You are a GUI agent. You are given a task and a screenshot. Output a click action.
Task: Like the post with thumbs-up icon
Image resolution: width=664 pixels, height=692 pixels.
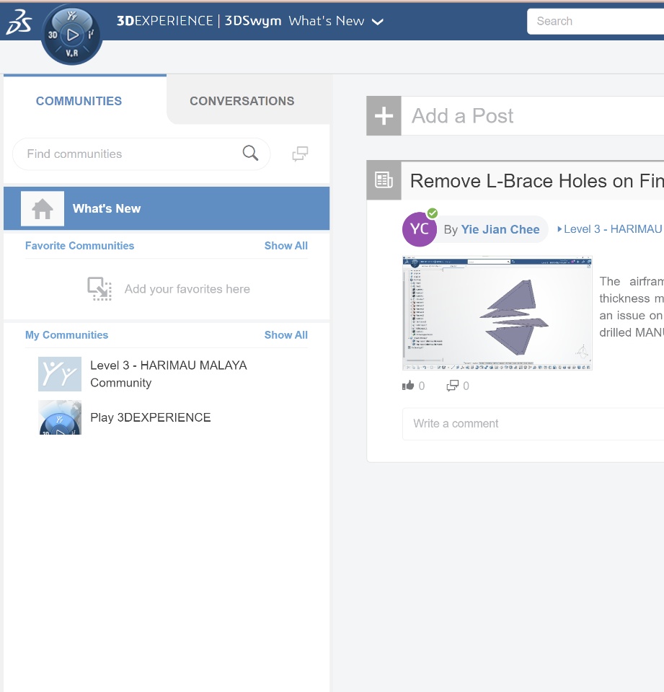tap(408, 386)
